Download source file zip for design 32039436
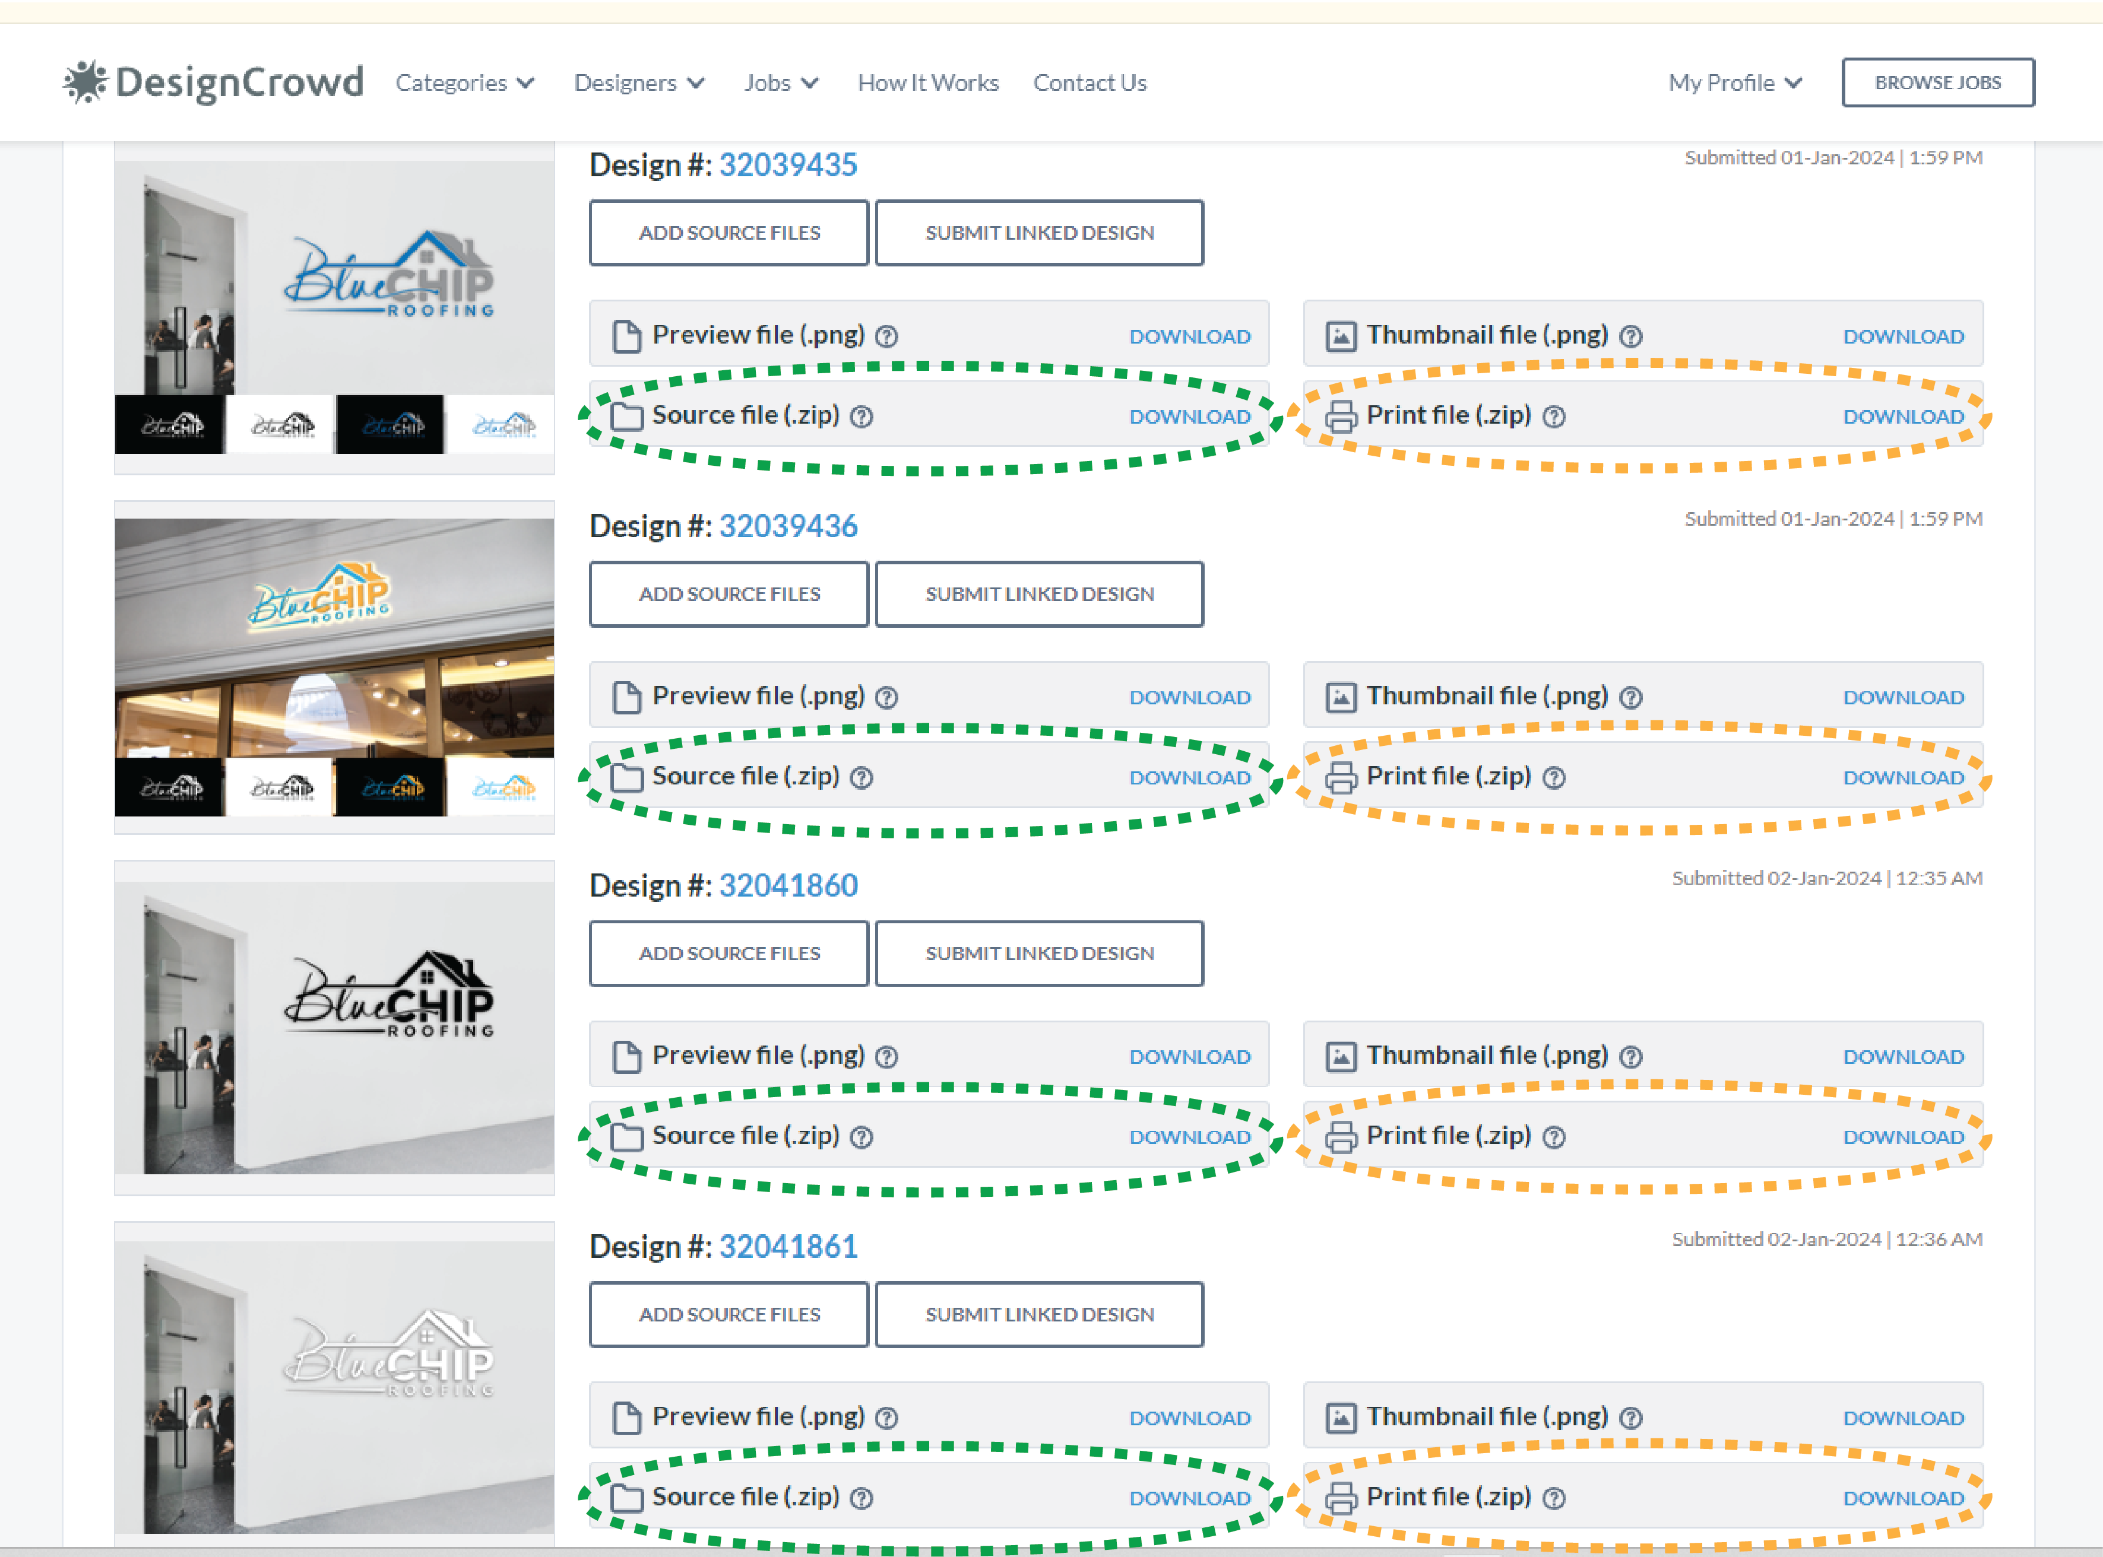Screen dimensions: 2103x1557 1189,777
